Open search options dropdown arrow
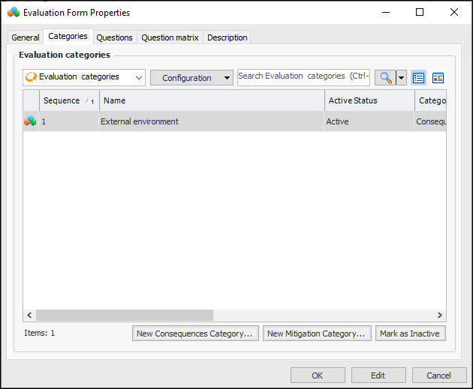The width and height of the screenshot is (473, 389). (x=401, y=78)
